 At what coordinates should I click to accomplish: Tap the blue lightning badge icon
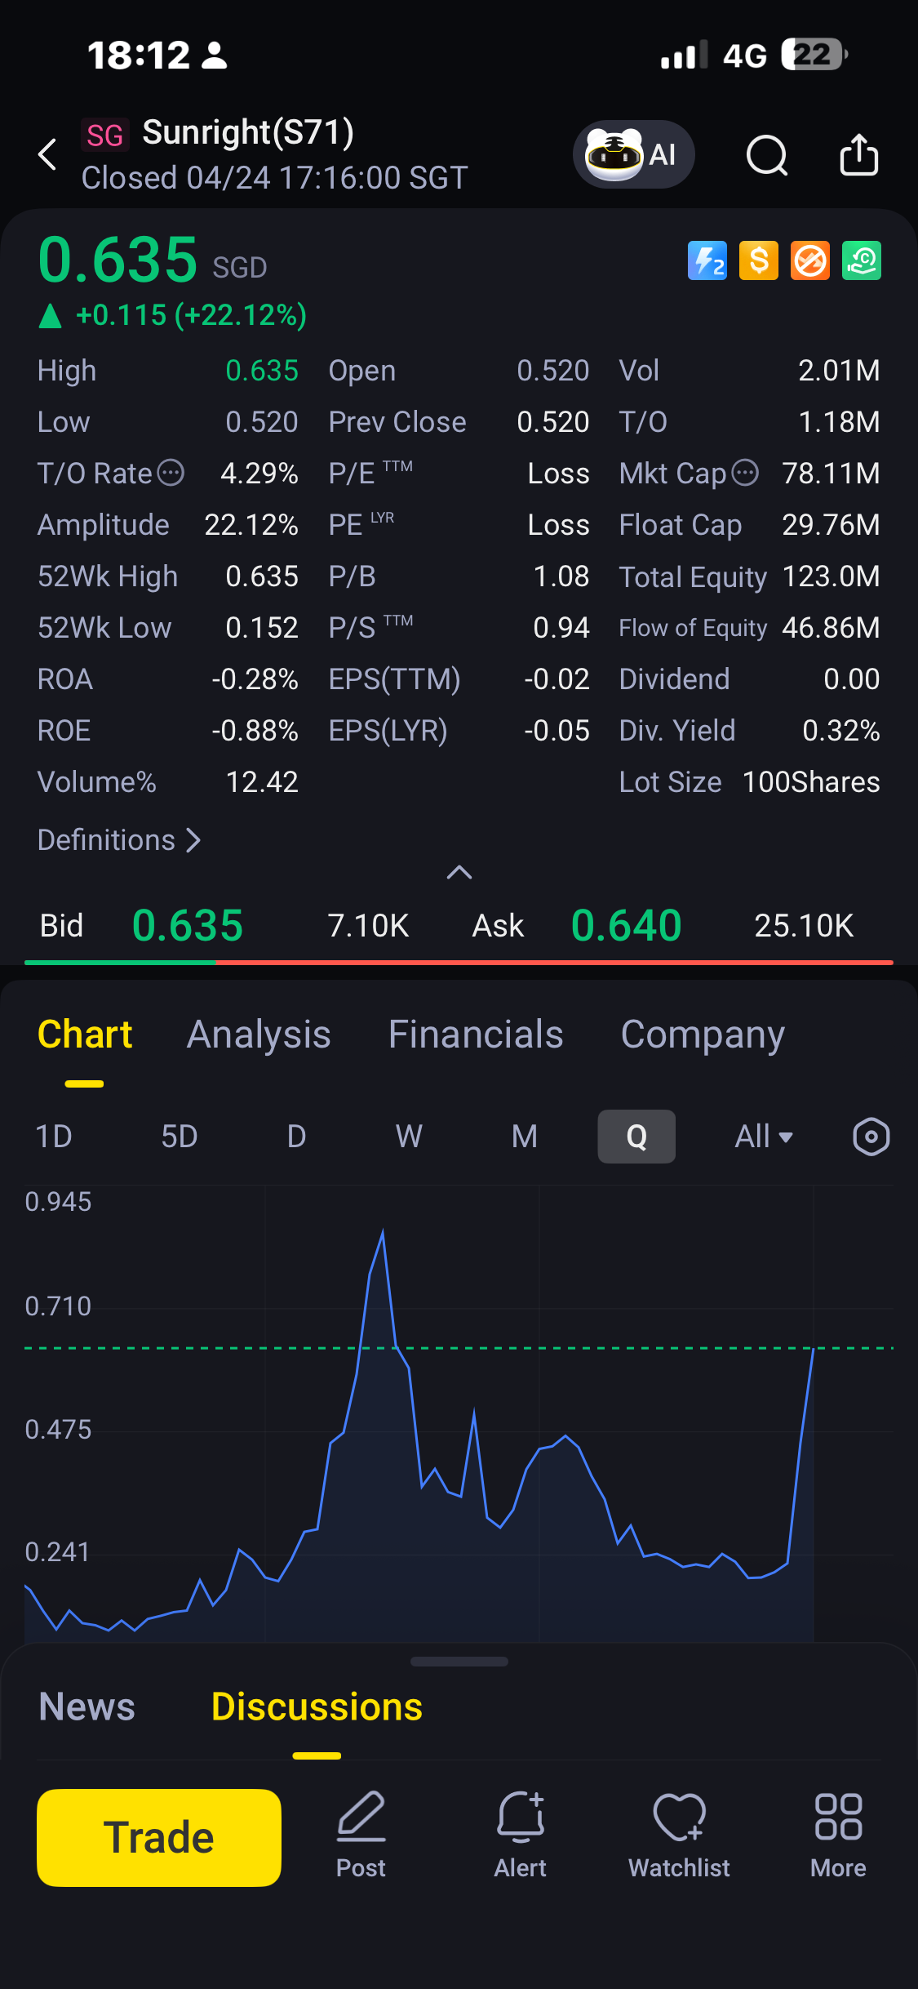[707, 261]
